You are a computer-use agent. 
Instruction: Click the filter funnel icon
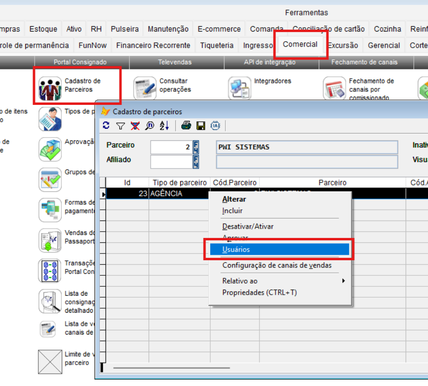[120, 126]
